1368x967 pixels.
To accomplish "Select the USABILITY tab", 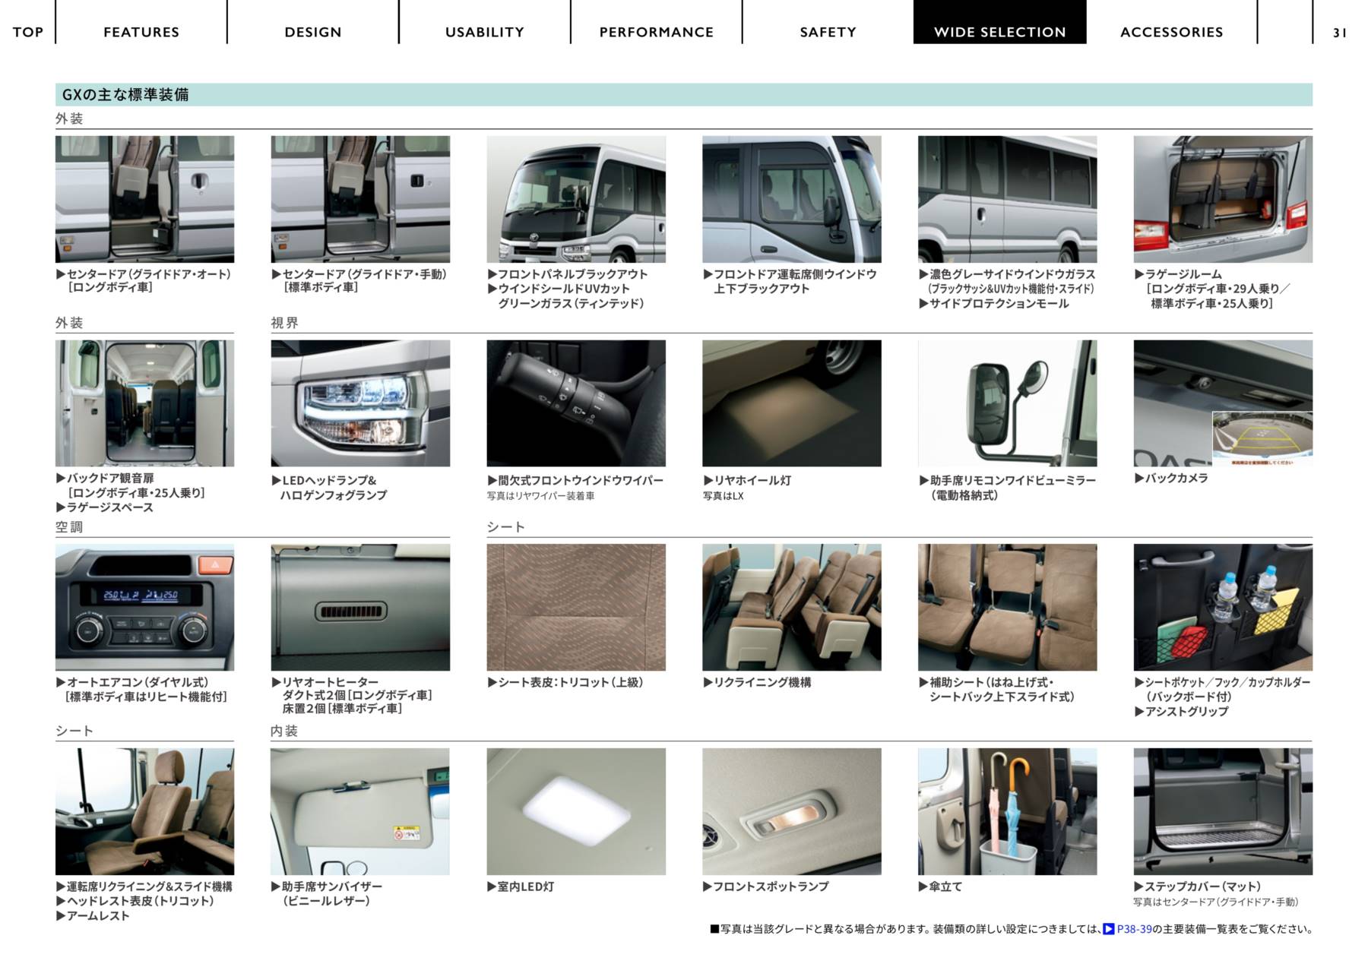I will 484,32.
